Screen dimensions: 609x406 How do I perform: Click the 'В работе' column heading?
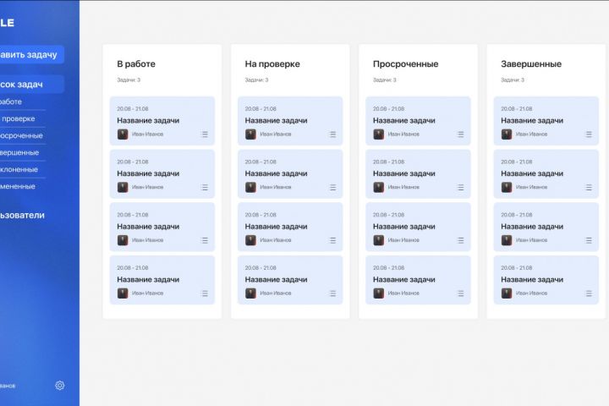coord(136,63)
